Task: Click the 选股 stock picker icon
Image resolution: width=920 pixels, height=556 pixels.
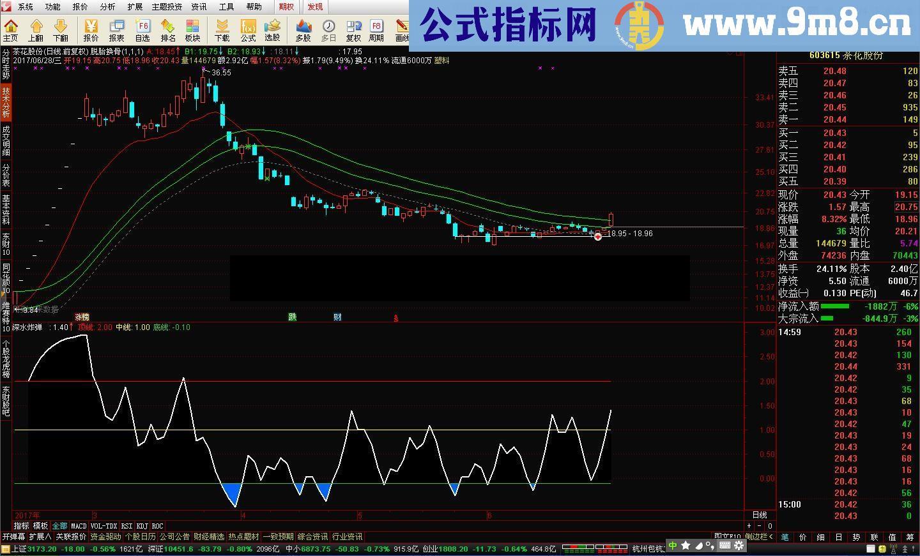Action: tap(273, 30)
